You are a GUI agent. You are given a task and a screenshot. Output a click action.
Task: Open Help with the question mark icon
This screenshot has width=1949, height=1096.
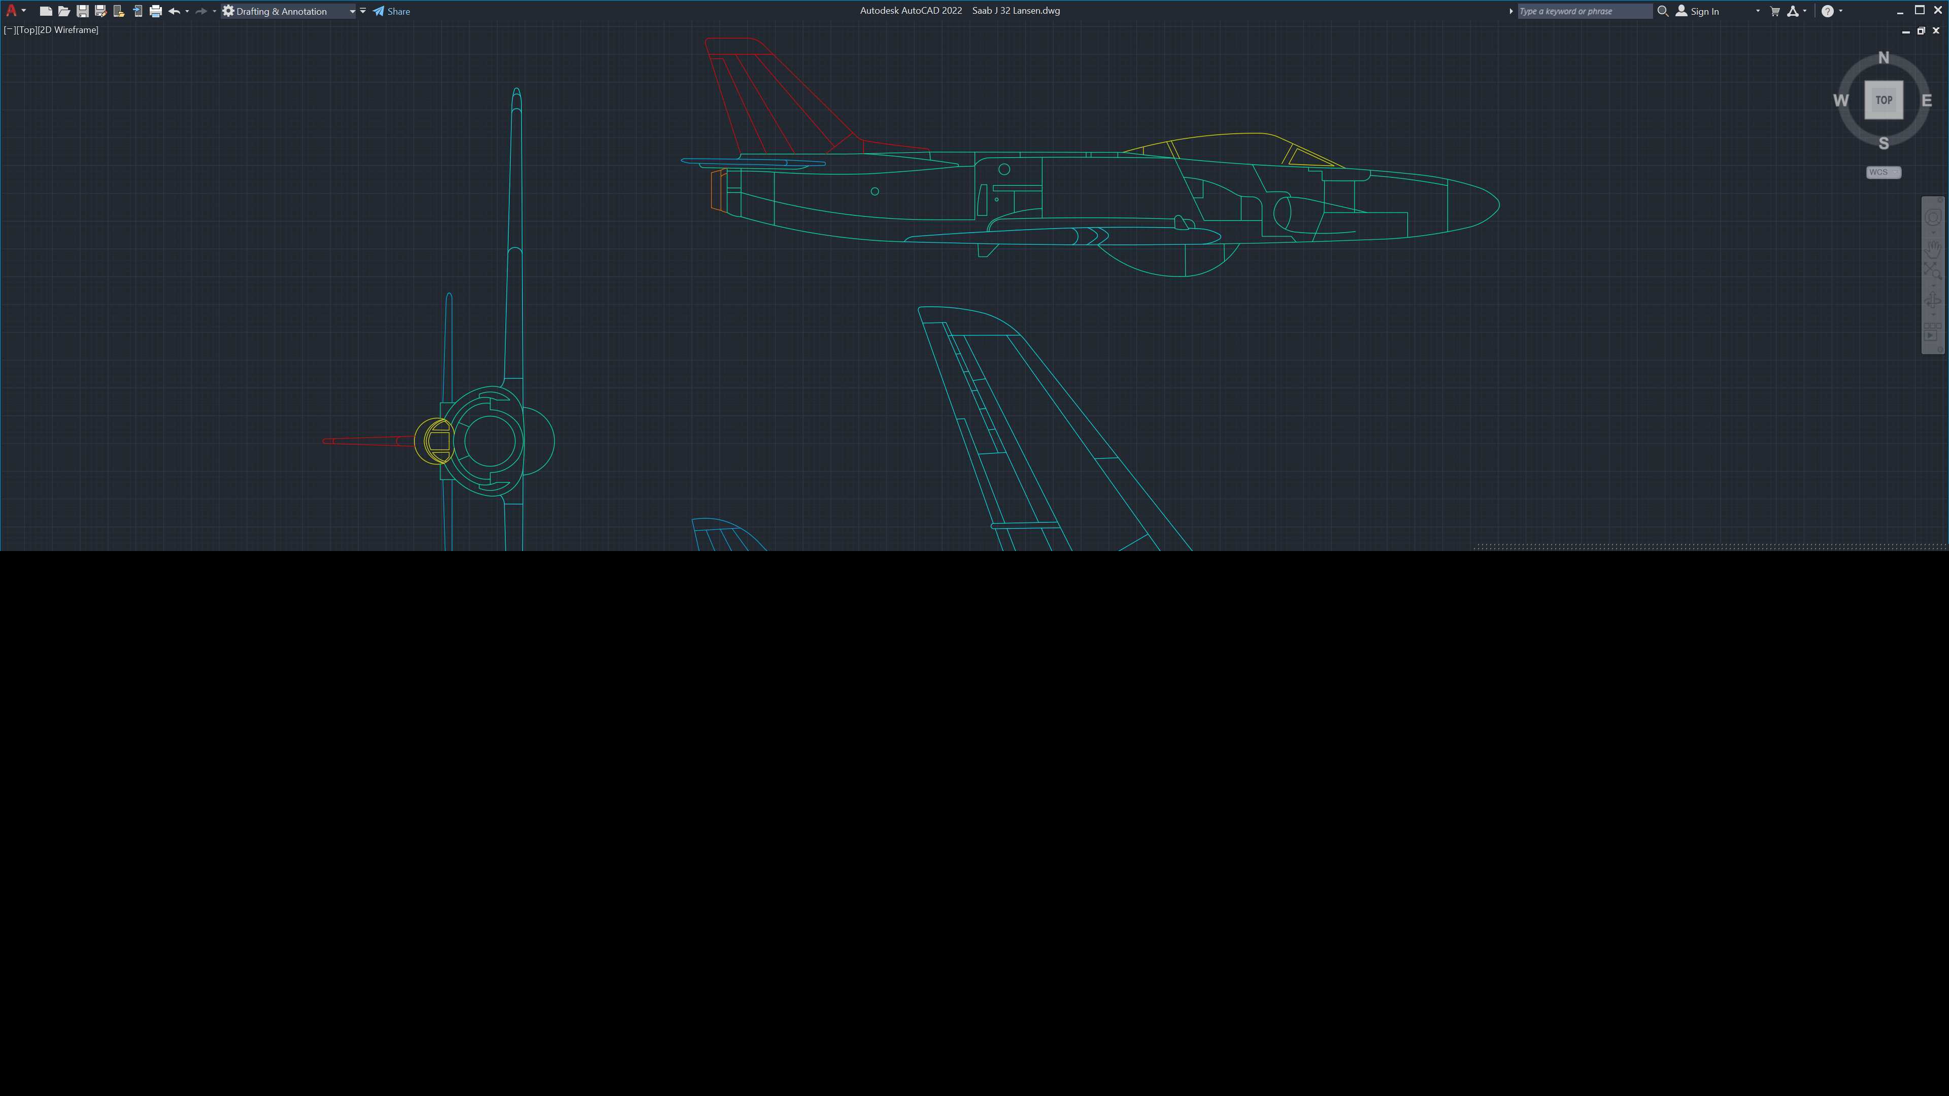[x=1827, y=11]
